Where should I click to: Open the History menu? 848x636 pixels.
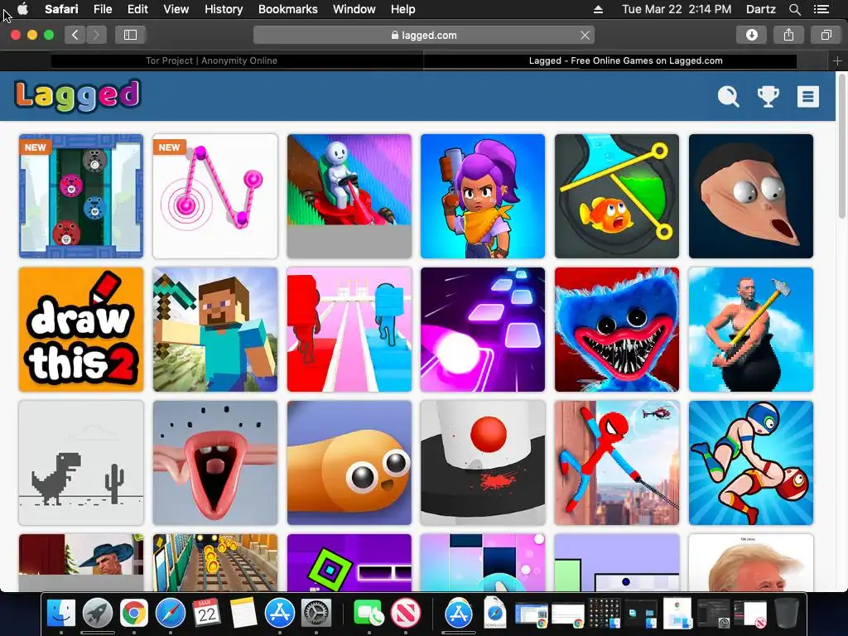coord(224,9)
